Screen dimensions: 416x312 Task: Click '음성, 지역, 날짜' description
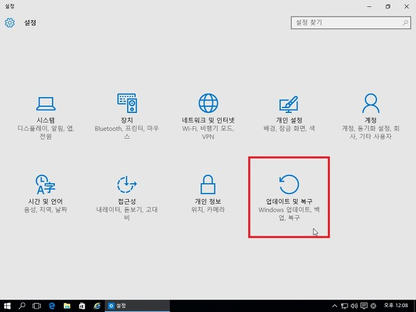click(x=46, y=209)
